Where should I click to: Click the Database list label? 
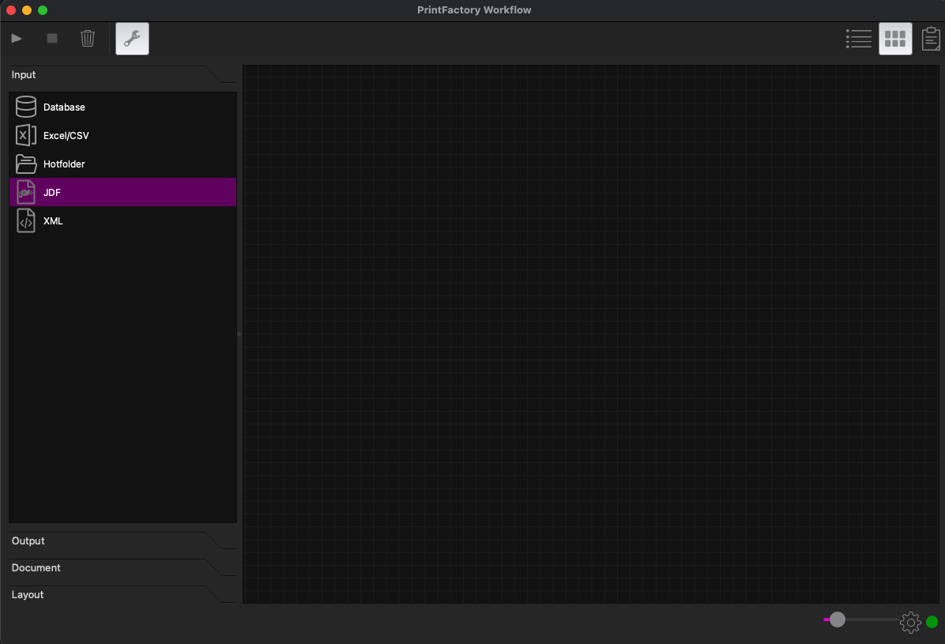[x=64, y=107]
